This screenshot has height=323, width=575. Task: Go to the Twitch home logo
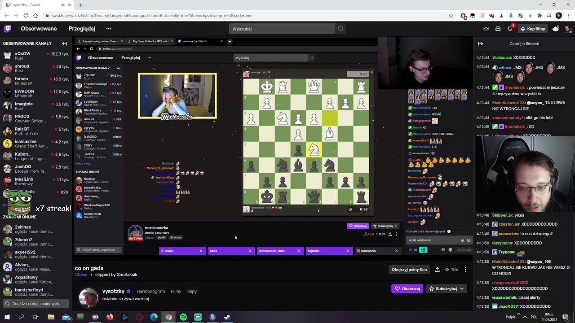coord(8,29)
